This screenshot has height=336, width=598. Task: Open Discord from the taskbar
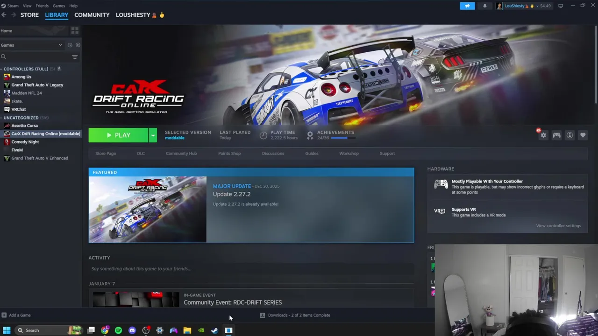click(132, 330)
